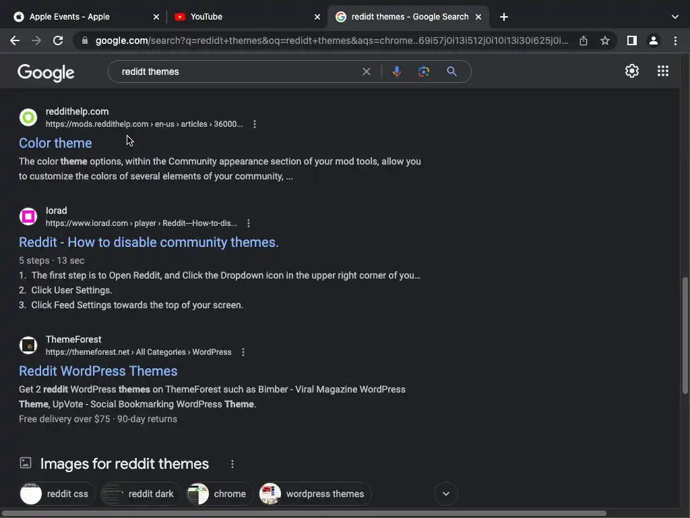690x518 pixels.
Task: Reload the page with the refresh icon
Action: (58, 40)
